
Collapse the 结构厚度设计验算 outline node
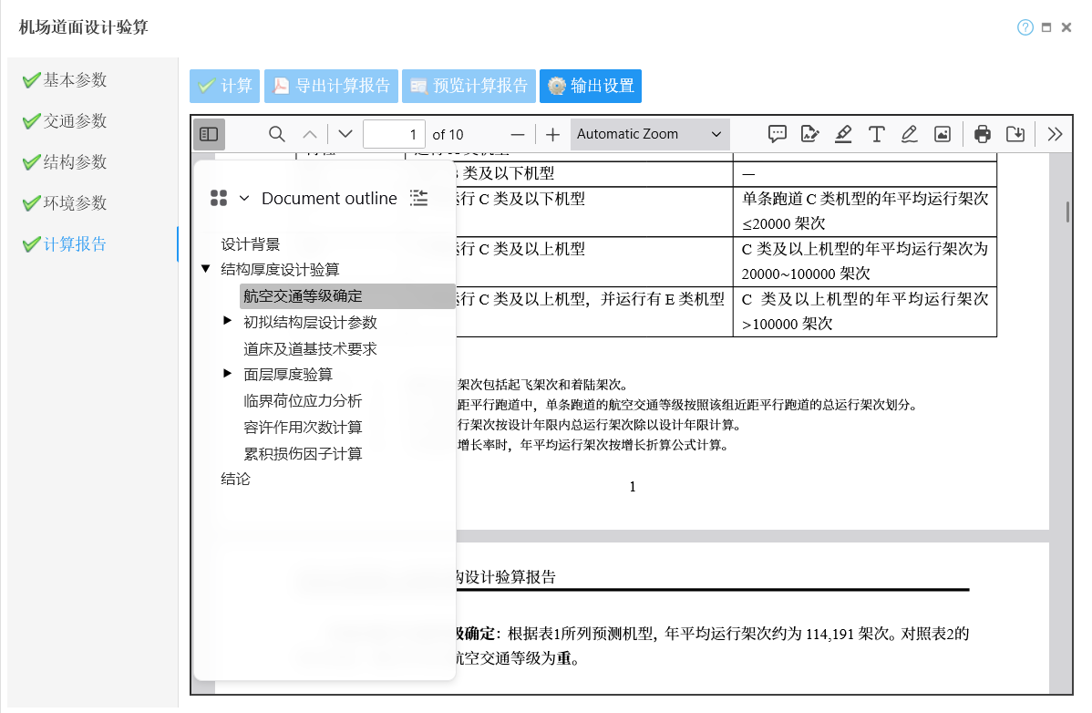[205, 270]
